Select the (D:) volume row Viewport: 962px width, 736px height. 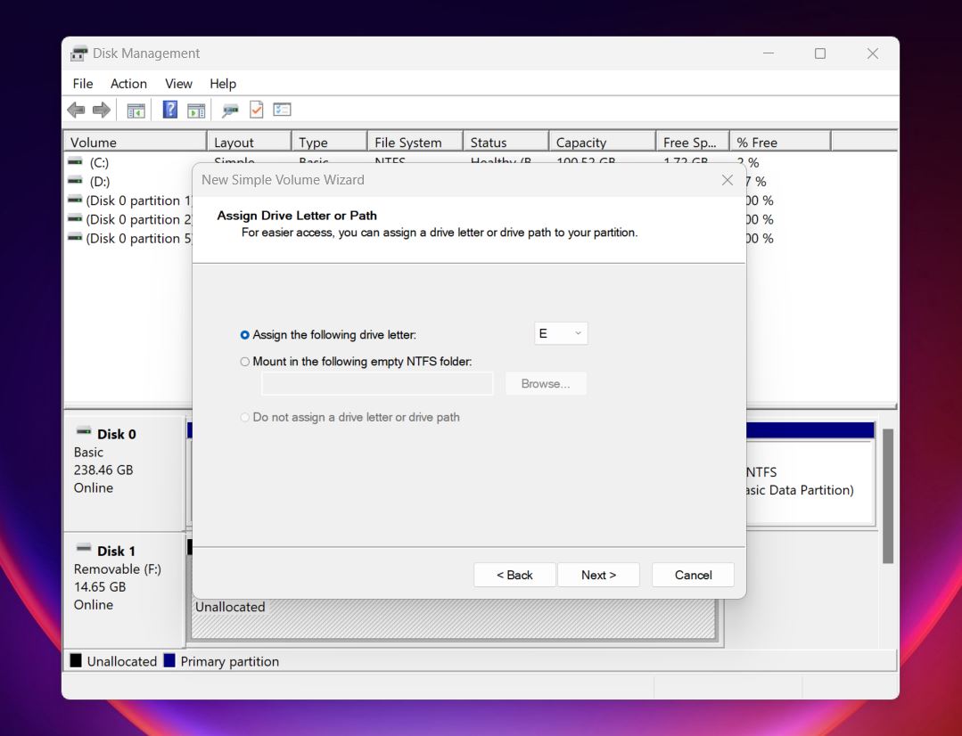99,182
